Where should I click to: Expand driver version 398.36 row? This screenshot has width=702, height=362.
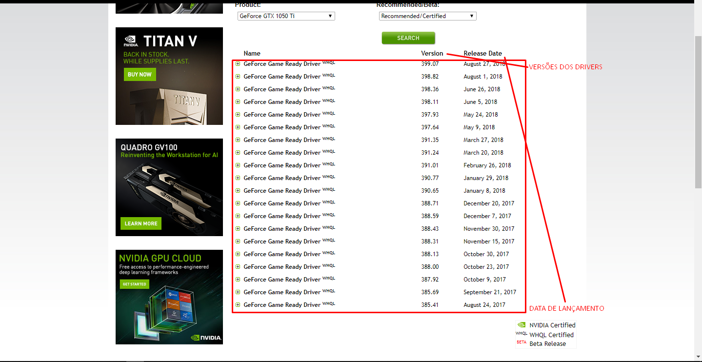pos(238,89)
